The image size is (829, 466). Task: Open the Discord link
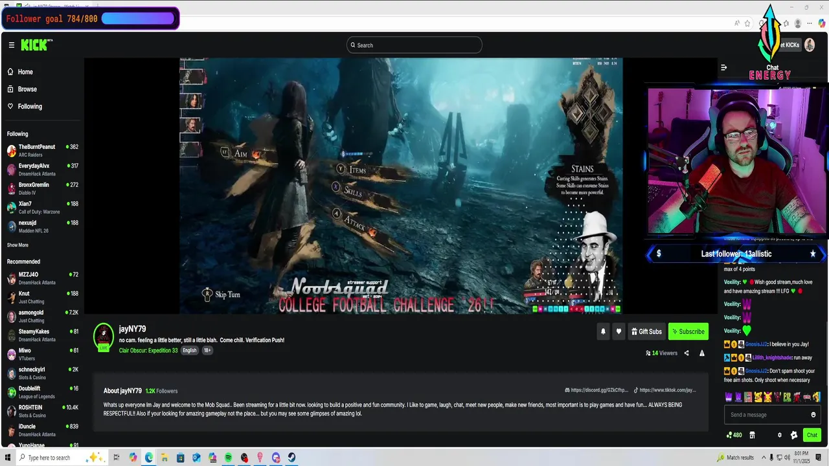coord(596,390)
